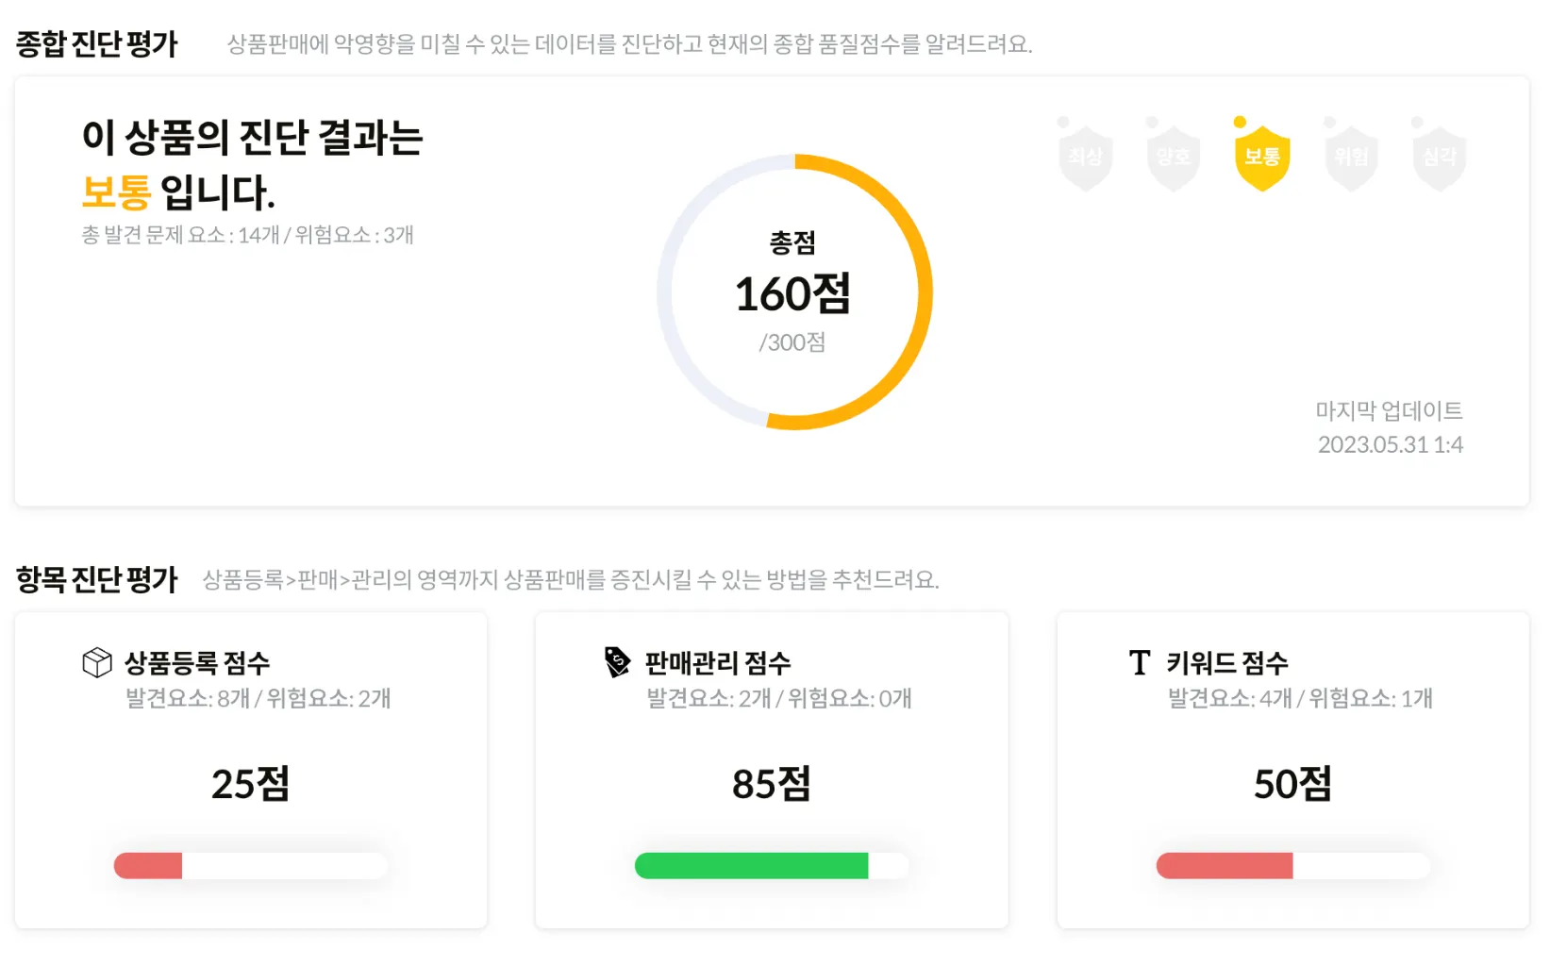Click the 종합 진단 평가 heading

pyautogui.click(x=97, y=44)
